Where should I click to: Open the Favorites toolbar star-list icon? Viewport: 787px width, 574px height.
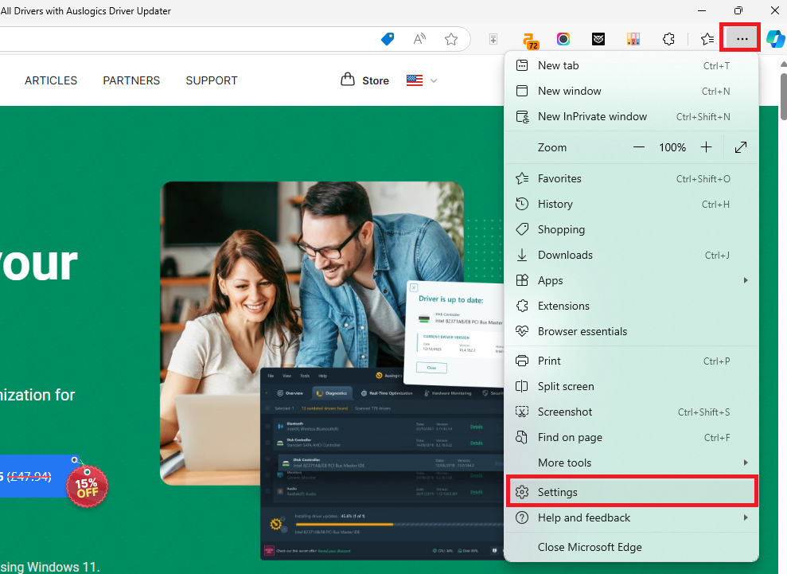pyautogui.click(x=707, y=39)
